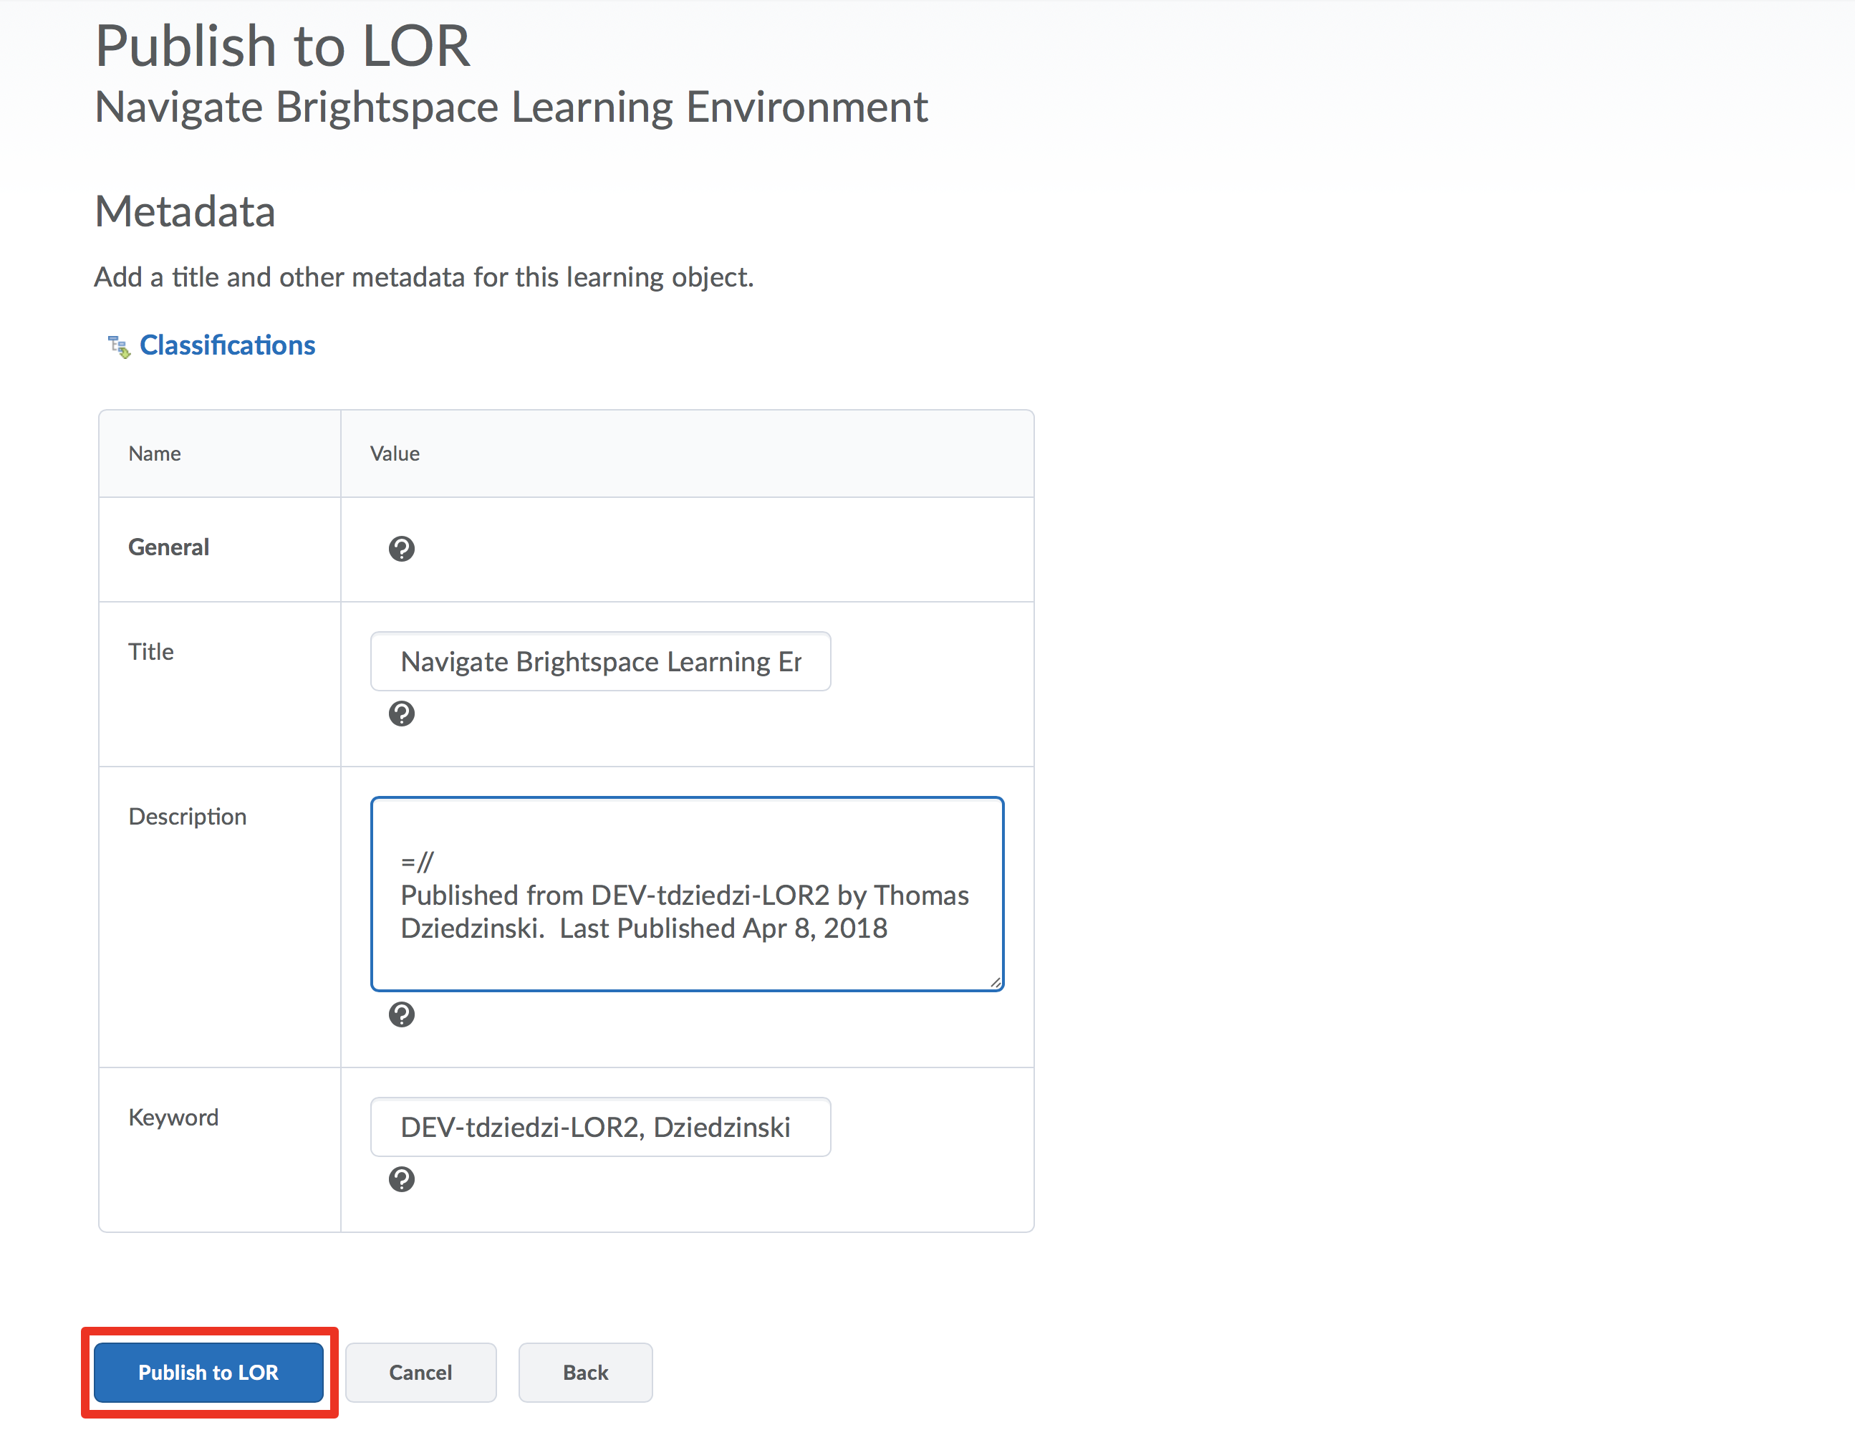The image size is (1855, 1435).
Task: Click the Cancel button
Action: [420, 1372]
